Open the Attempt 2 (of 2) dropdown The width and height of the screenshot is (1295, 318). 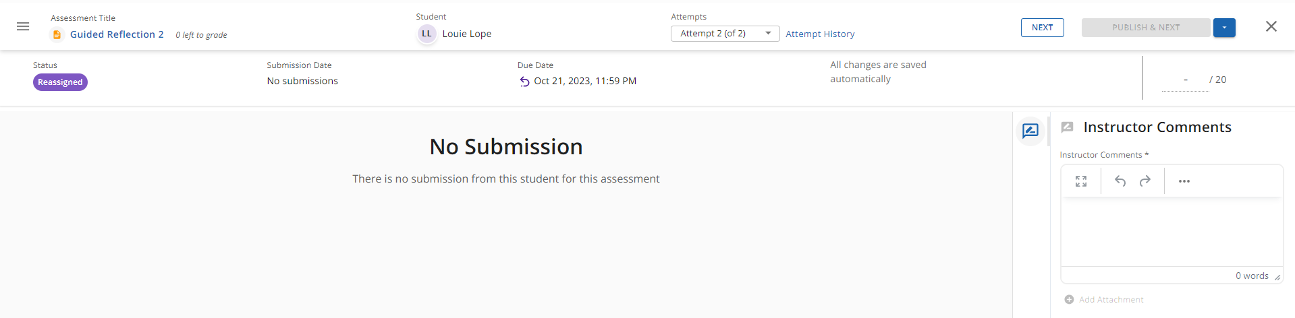click(x=725, y=34)
